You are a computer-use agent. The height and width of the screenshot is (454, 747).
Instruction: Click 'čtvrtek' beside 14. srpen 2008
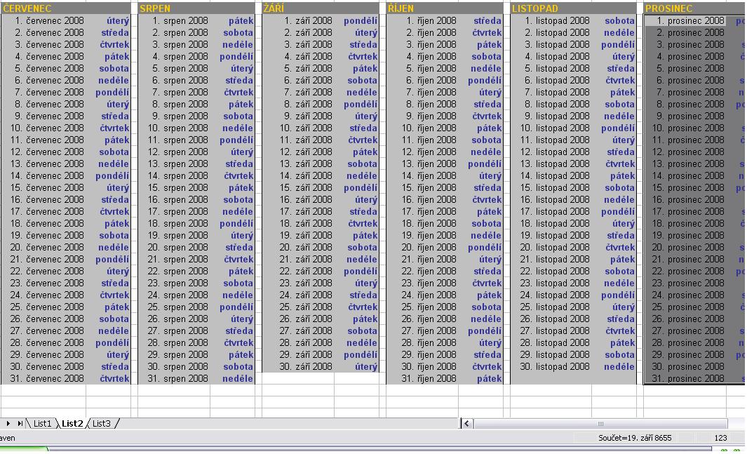238,176
